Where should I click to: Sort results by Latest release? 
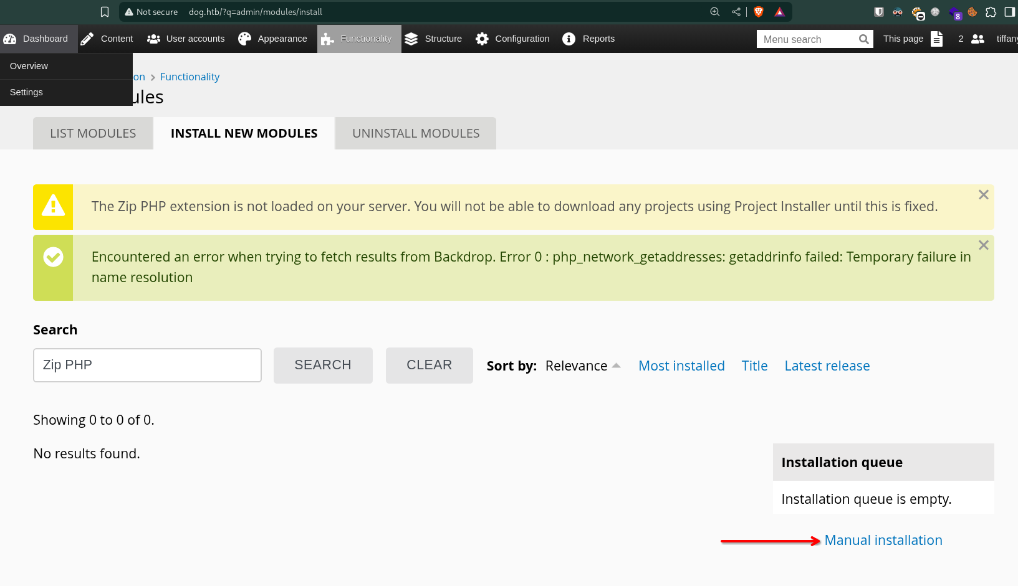(x=827, y=366)
